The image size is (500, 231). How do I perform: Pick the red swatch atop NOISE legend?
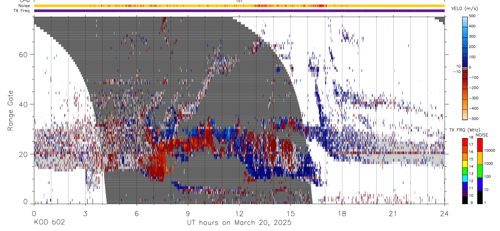(480, 145)
